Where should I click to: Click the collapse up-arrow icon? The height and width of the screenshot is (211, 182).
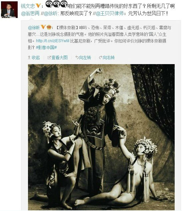pos(29,57)
